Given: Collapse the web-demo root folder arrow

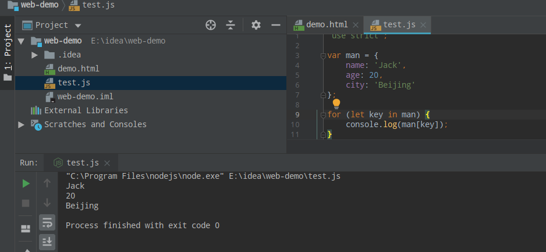Looking at the screenshot, I should (21, 41).
